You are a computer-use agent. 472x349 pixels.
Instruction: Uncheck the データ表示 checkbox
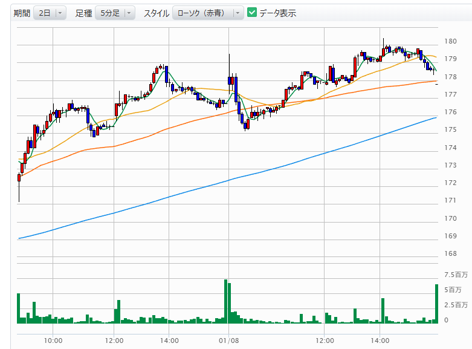coord(253,13)
